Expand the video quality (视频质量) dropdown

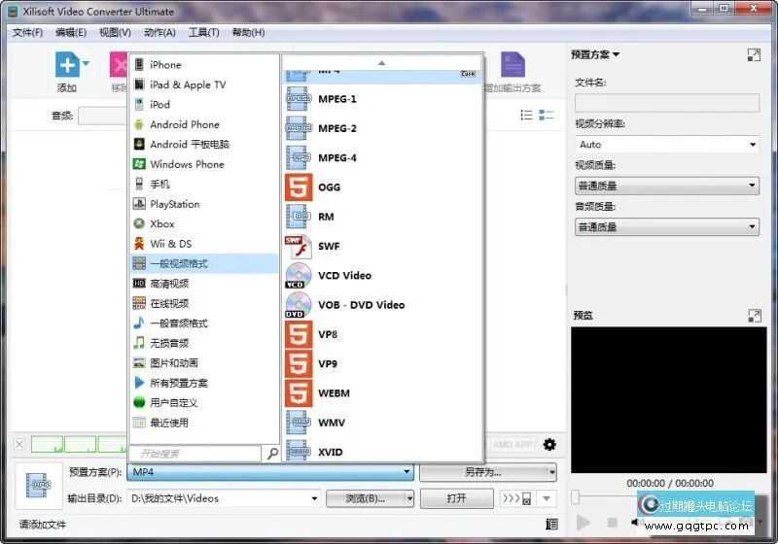(x=666, y=186)
